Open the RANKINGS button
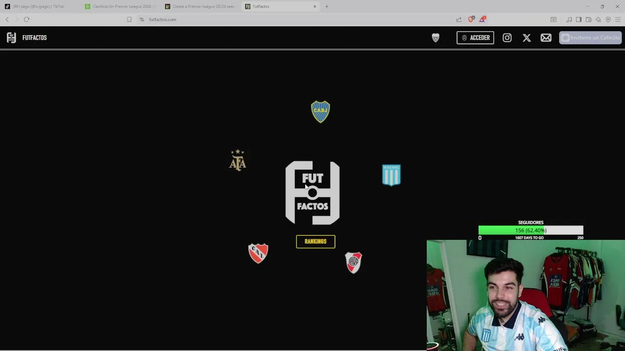The height and width of the screenshot is (351, 625). (315, 241)
